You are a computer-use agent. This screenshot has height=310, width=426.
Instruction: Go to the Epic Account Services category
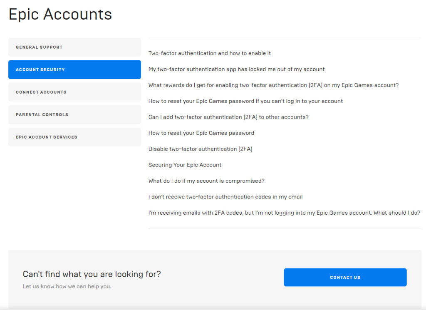pyautogui.click(x=74, y=137)
